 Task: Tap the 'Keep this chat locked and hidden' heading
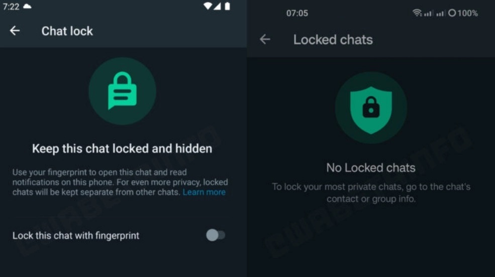tap(122, 149)
